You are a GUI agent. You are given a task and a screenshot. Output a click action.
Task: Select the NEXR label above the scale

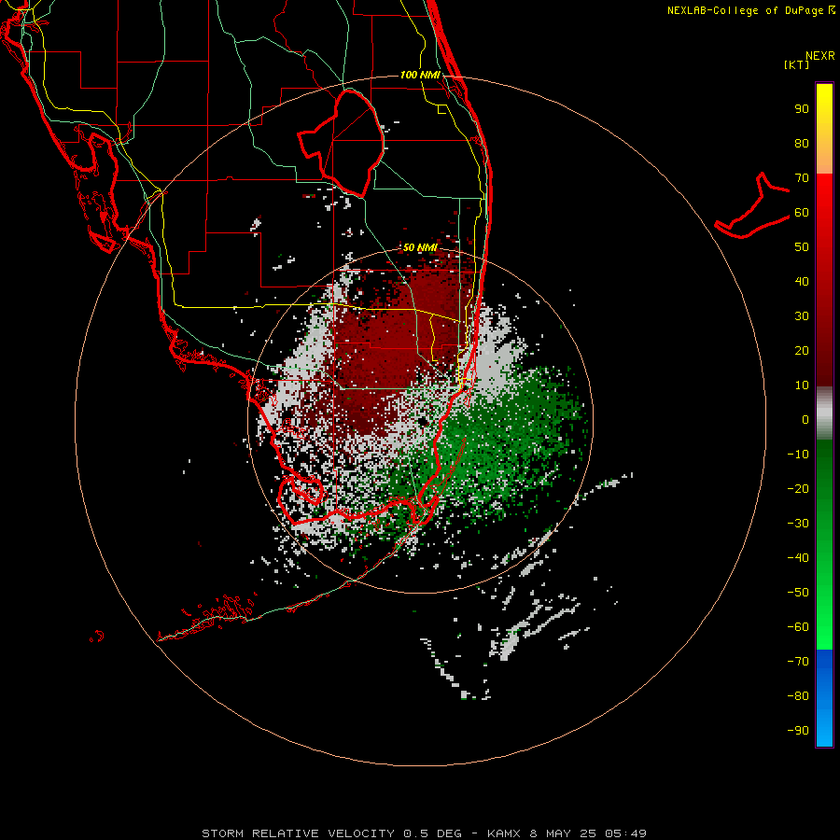tap(820, 56)
